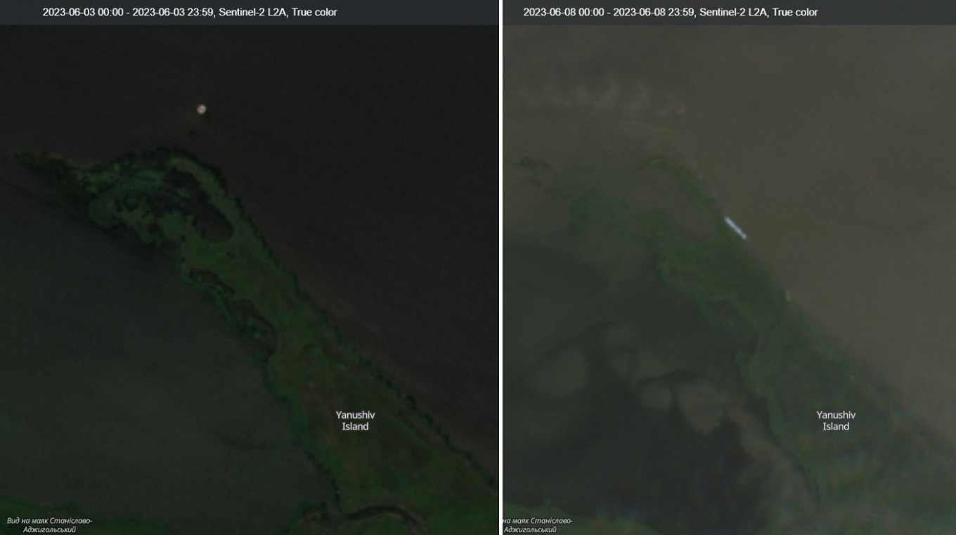Click the large dark lagoon on left island
956x535 pixels.
(213, 226)
